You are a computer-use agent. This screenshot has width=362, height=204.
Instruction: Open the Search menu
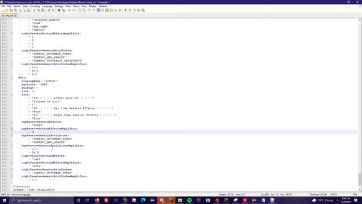(x=17, y=6)
